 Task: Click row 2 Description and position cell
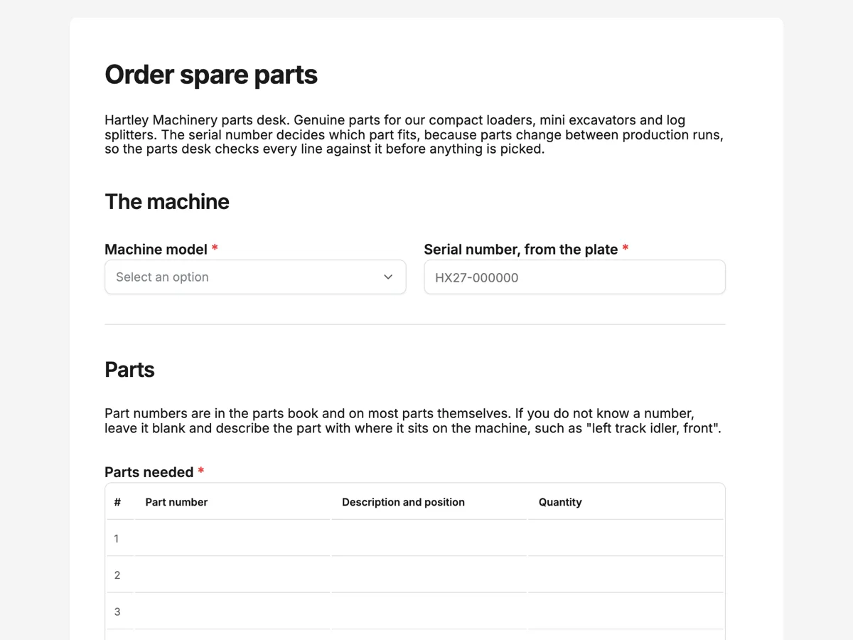[429, 575]
